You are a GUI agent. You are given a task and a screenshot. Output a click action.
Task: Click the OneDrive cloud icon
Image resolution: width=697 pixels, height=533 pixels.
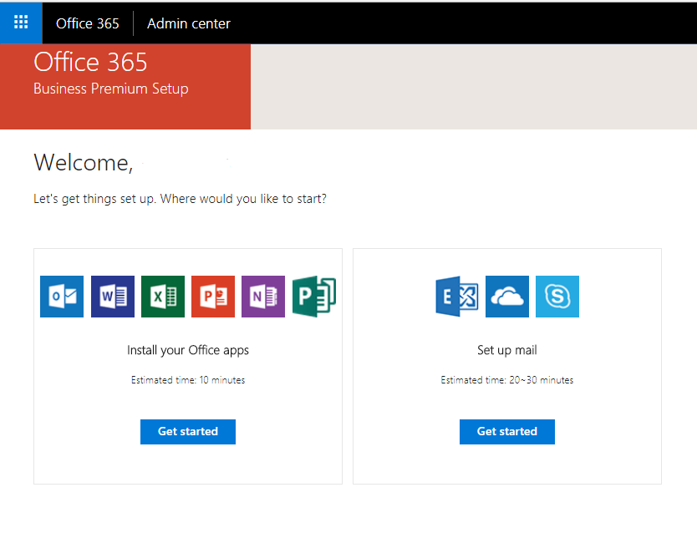click(507, 297)
